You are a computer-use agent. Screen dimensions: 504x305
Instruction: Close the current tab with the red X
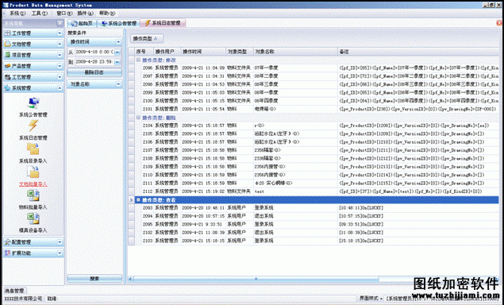[499, 23]
